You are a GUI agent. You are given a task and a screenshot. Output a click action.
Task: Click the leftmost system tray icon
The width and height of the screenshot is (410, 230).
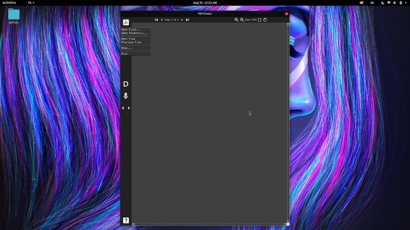click(361, 3)
